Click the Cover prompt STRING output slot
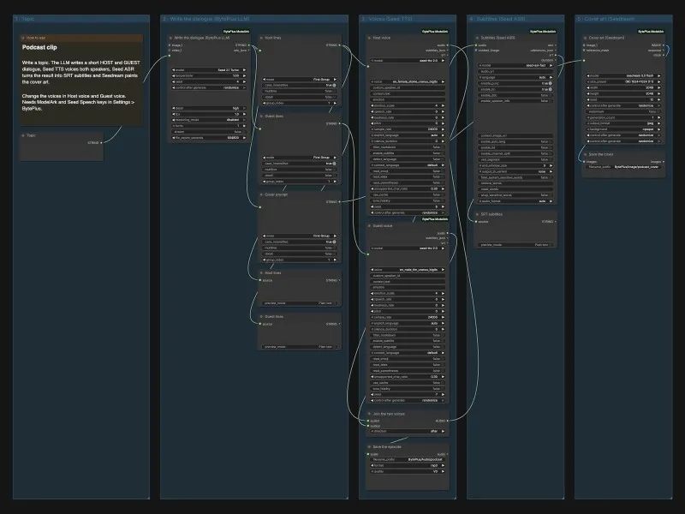This screenshot has width=685, height=514. click(339, 201)
